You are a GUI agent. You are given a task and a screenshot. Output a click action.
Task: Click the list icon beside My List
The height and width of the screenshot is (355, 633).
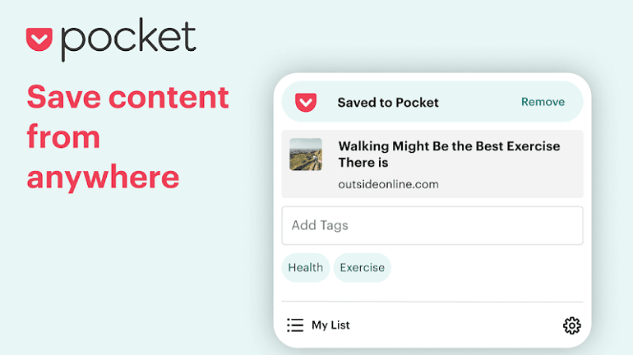tap(295, 325)
